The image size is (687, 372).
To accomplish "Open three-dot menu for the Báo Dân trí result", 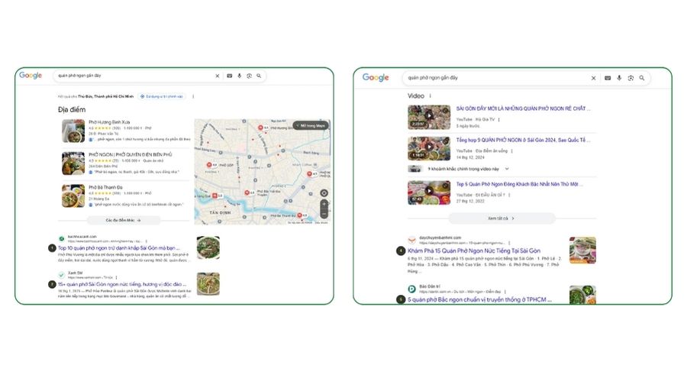I will click(505, 291).
